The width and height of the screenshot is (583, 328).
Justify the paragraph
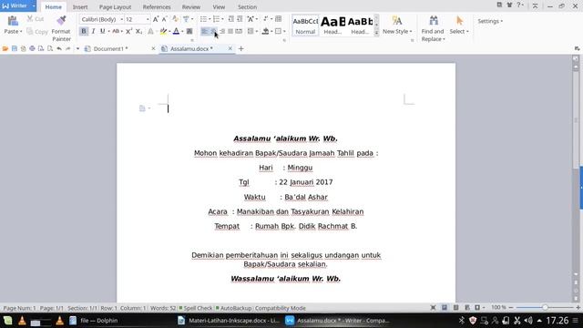click(230, 31)
